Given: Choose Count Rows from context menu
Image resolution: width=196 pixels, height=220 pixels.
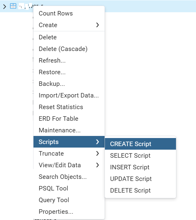Looking at the screenshot, I should pos(69,13).
